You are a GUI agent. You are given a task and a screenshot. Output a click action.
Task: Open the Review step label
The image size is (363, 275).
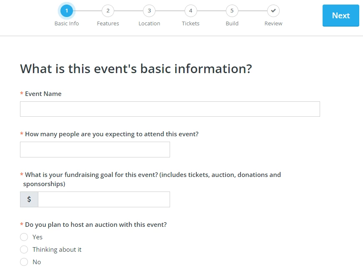[273, 23]
